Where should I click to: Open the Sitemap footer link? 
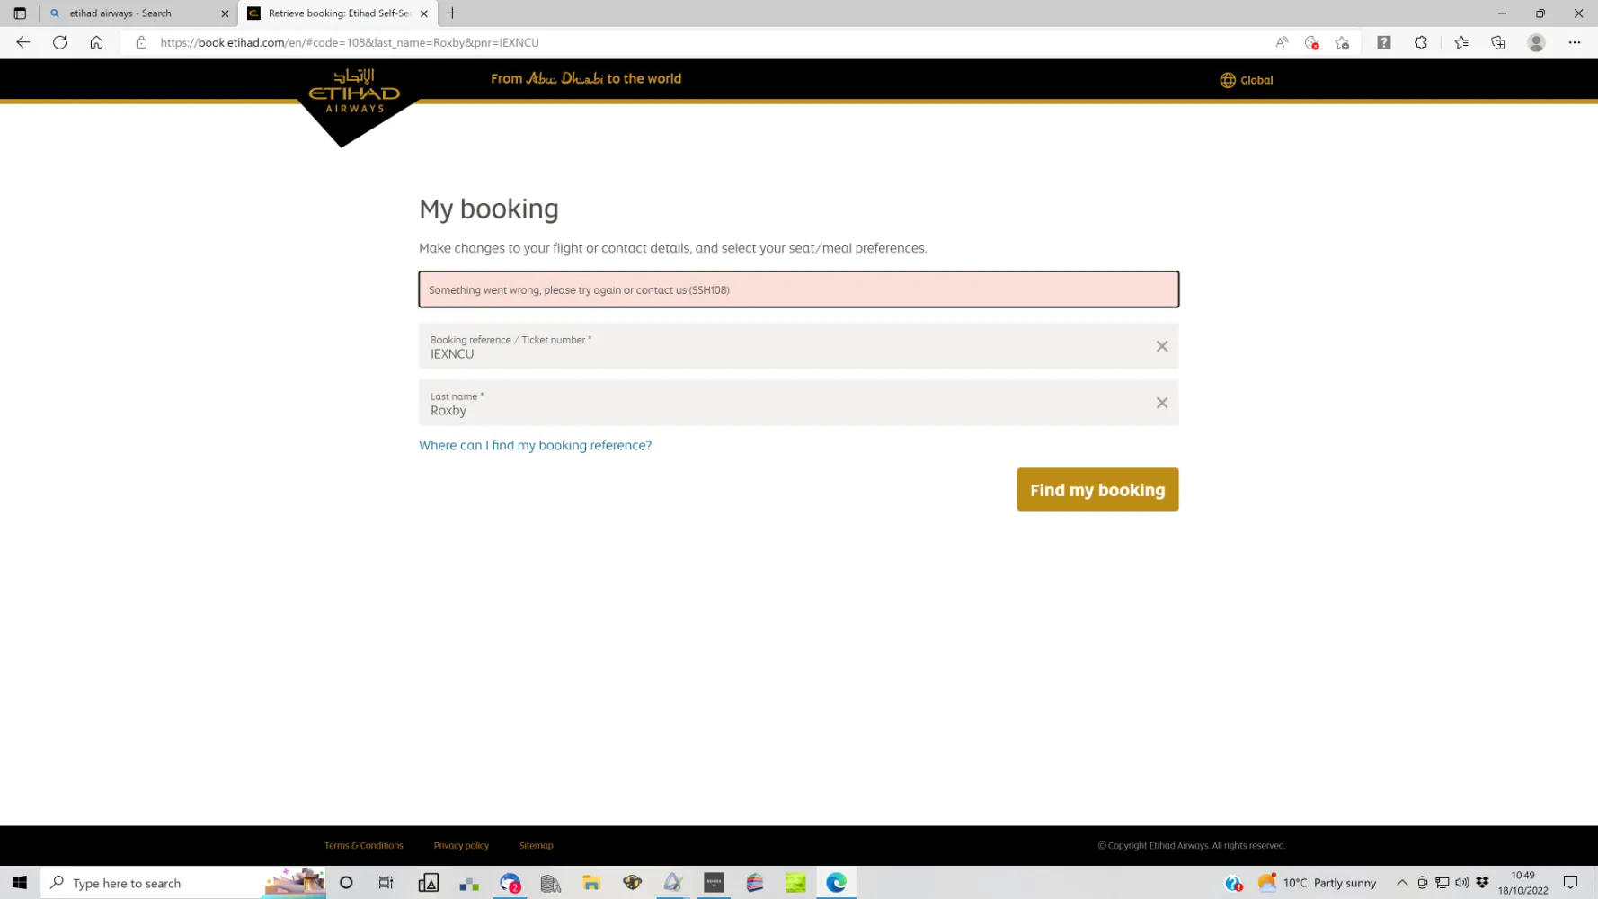pyautogui.click(x=537, y=845)
